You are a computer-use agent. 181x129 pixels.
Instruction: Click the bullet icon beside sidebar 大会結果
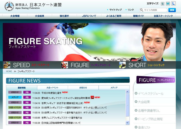136,101
